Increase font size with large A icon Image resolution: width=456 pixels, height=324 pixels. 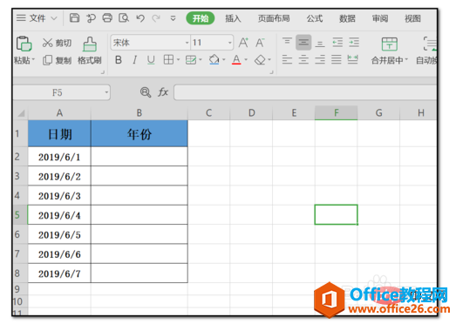pos(243,43)
